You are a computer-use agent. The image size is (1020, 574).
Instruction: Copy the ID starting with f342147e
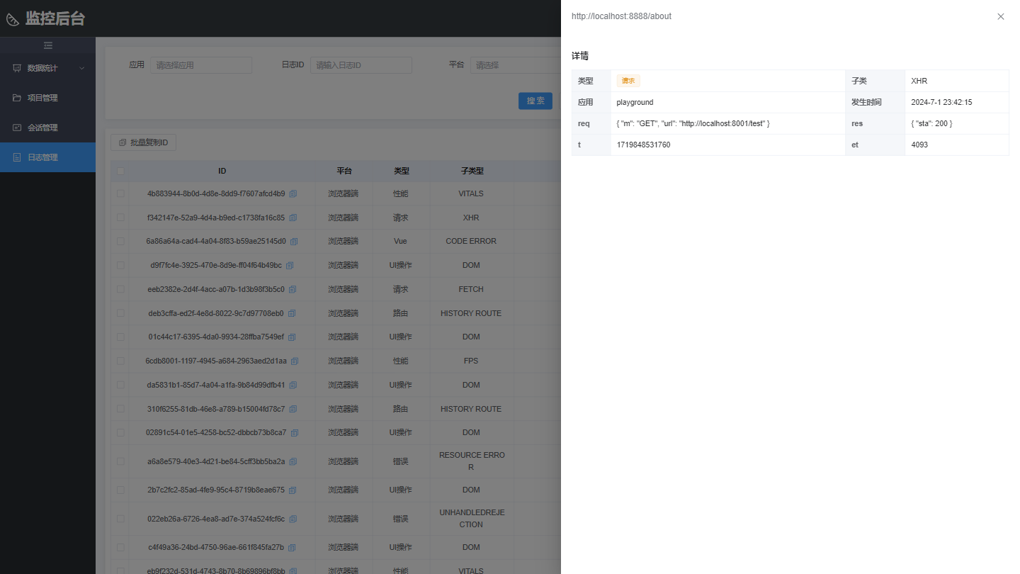293,218
